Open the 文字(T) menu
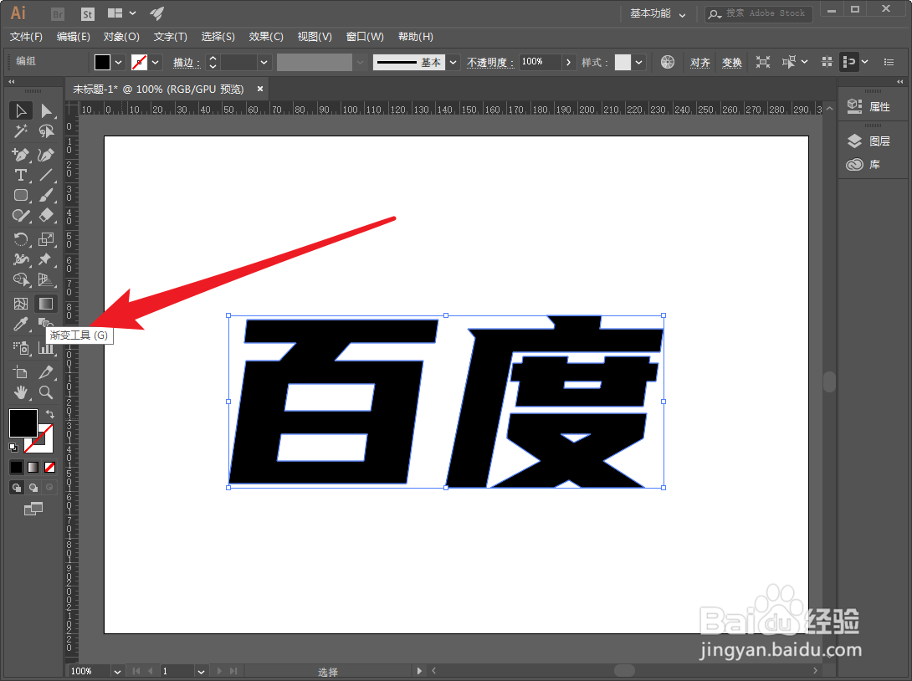 pos(171,37)
